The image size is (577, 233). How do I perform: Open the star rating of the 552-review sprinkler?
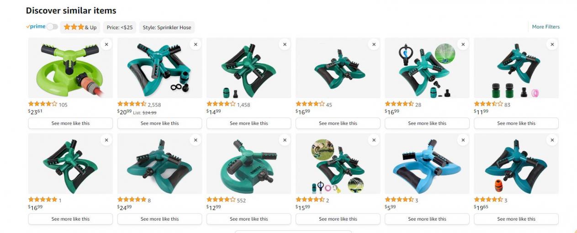click(x=221, y=200)
